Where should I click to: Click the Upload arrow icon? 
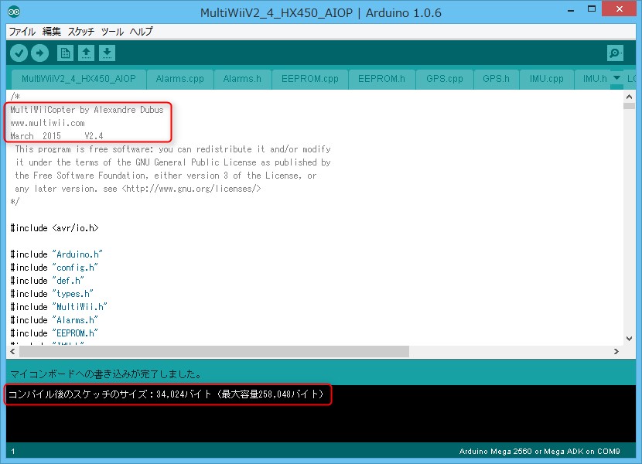click(x=39, y=53)
